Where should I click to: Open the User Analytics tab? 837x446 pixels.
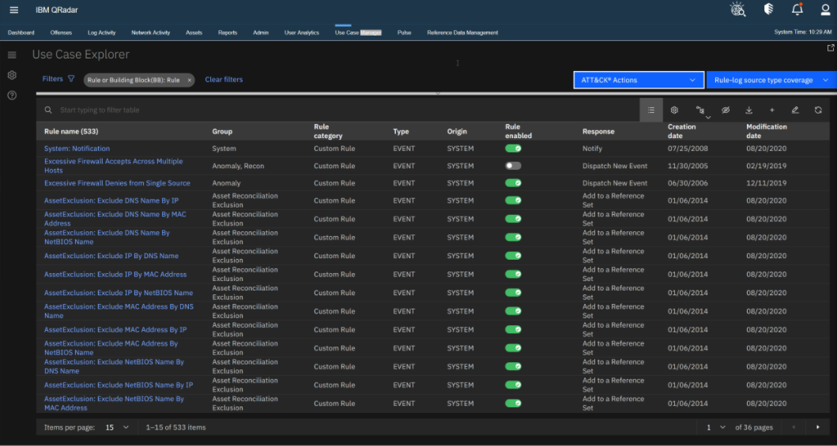(x=301, y=32)
